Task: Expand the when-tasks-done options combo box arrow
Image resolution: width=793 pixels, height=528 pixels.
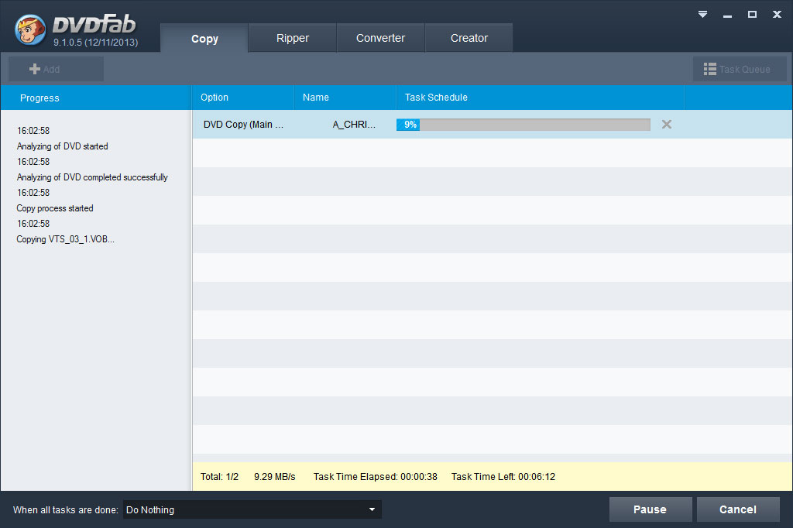Action: coord(372,509)
